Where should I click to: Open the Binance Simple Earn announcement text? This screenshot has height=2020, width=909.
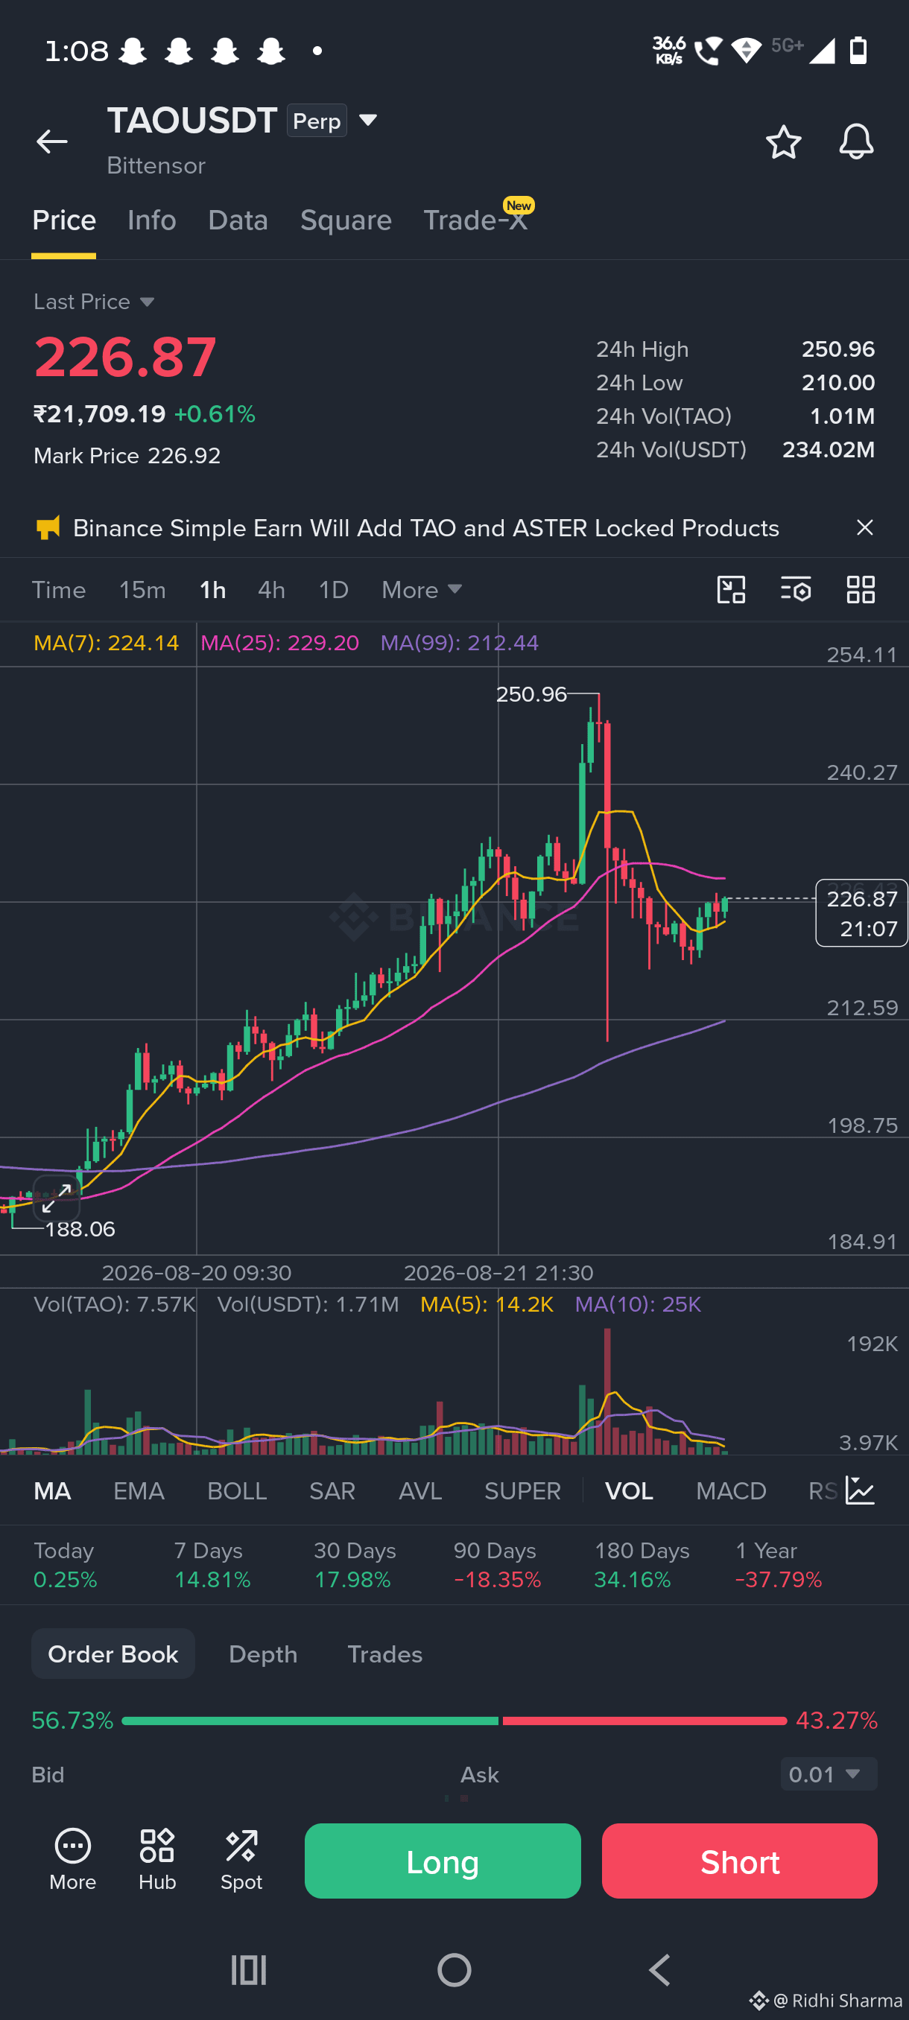426,528
